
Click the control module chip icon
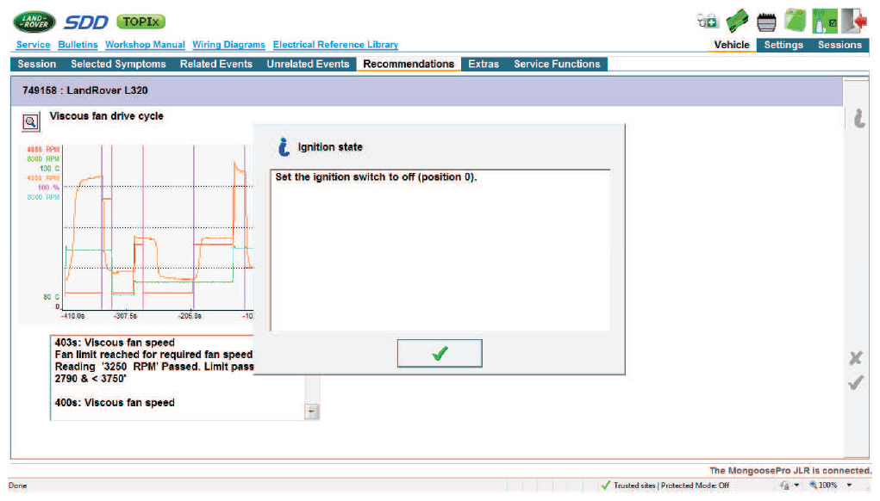[x=766, y=22]
